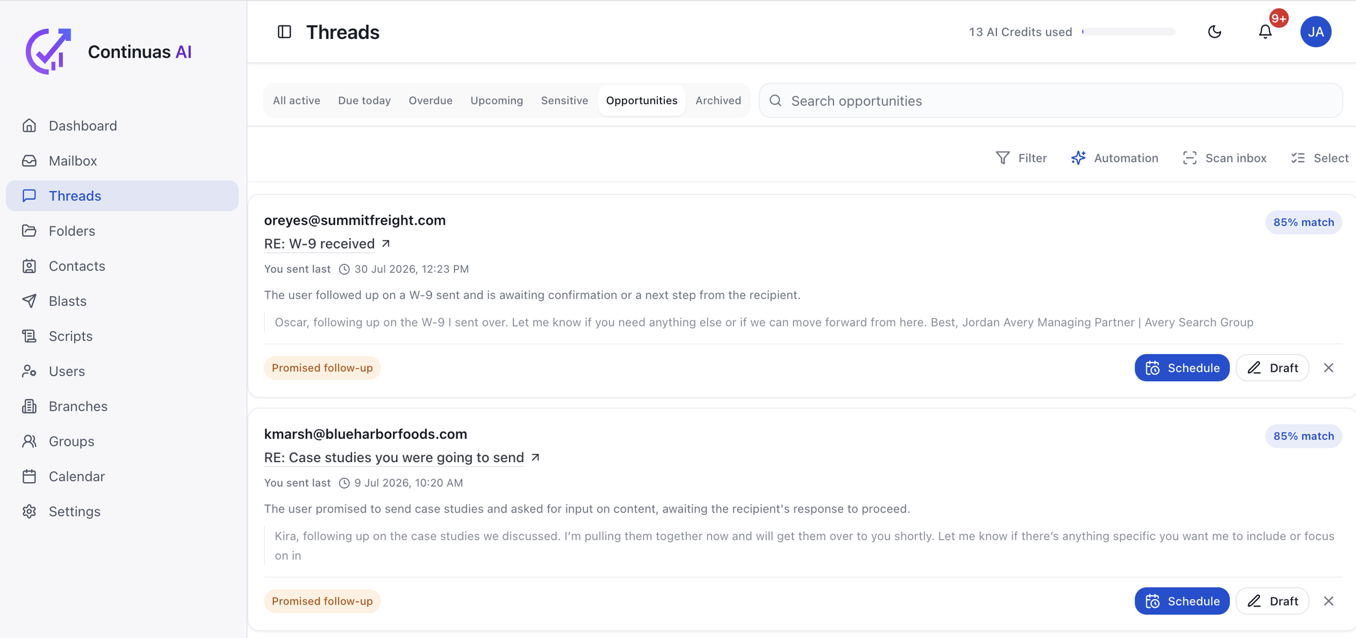Go to Mailbox in the sidebar
Viewport: 1356px width, 638px height.
pyautogui.click(x=122, y=161)
